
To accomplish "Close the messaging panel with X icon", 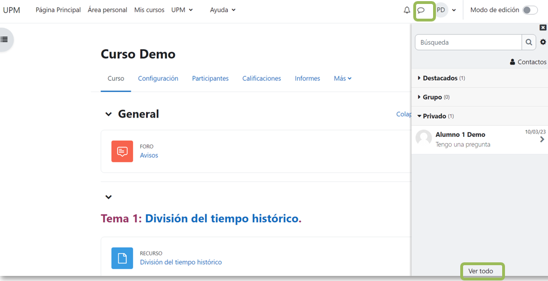I will click(x=543, y=27).
